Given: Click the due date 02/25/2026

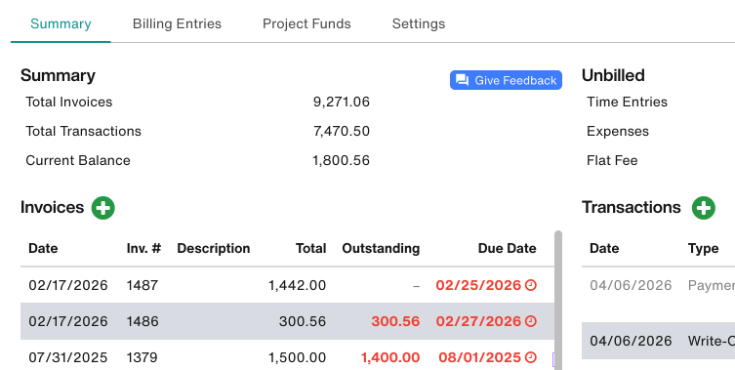Looking at the screenshot, I should pos(478,285).
